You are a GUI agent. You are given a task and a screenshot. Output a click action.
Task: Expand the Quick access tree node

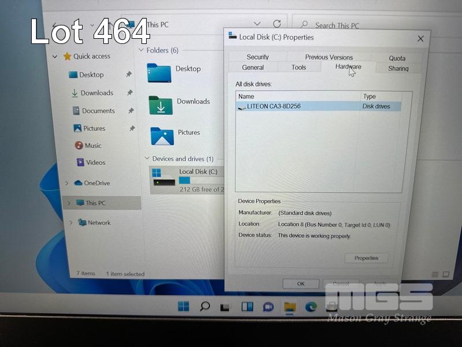(55, 57)
